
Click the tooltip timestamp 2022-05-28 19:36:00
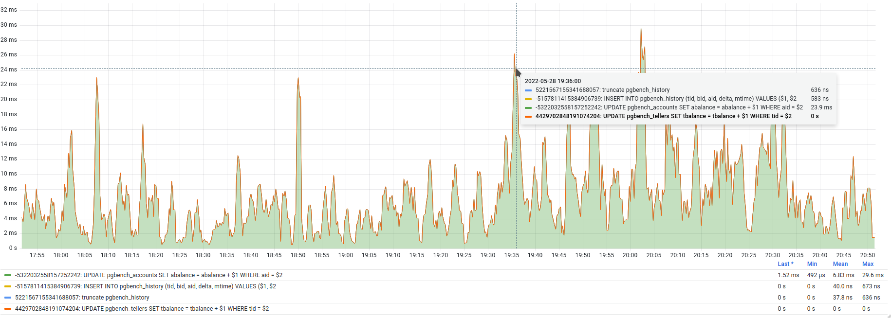553,81
